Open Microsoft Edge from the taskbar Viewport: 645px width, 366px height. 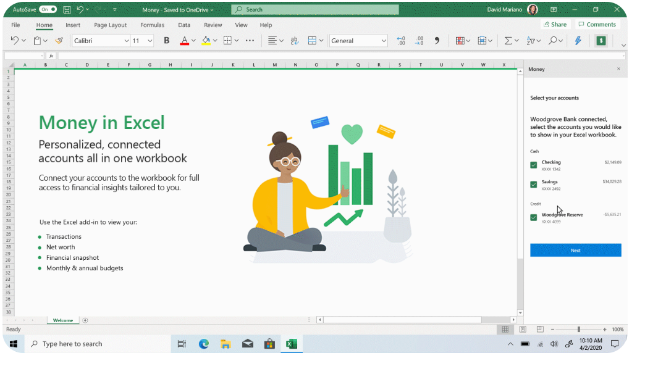coord(204,344)
